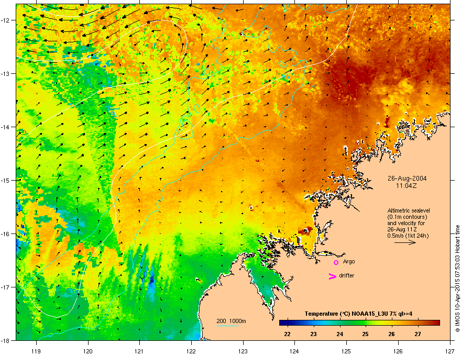
Task: Click latitude axis label '-12'
Action: point(6,20)
